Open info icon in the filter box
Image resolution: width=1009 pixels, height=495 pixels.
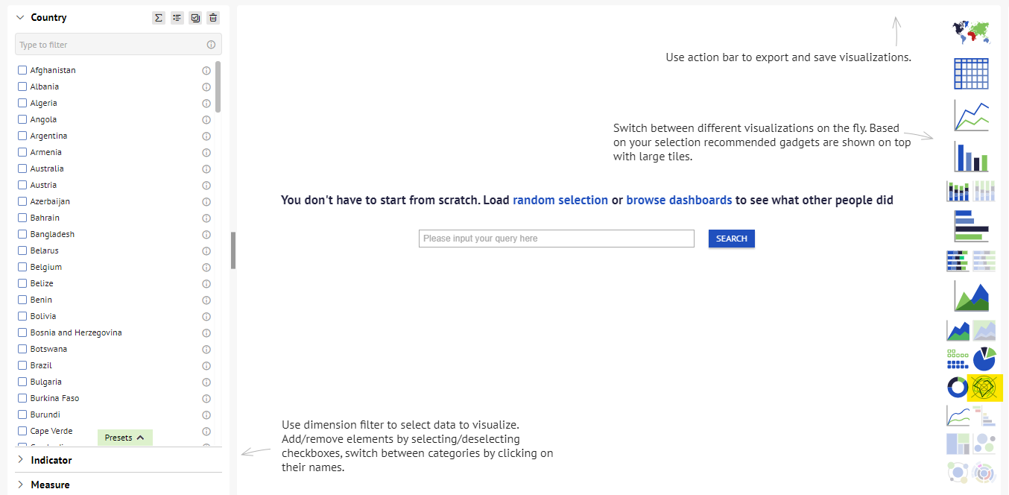click(211, 45)
